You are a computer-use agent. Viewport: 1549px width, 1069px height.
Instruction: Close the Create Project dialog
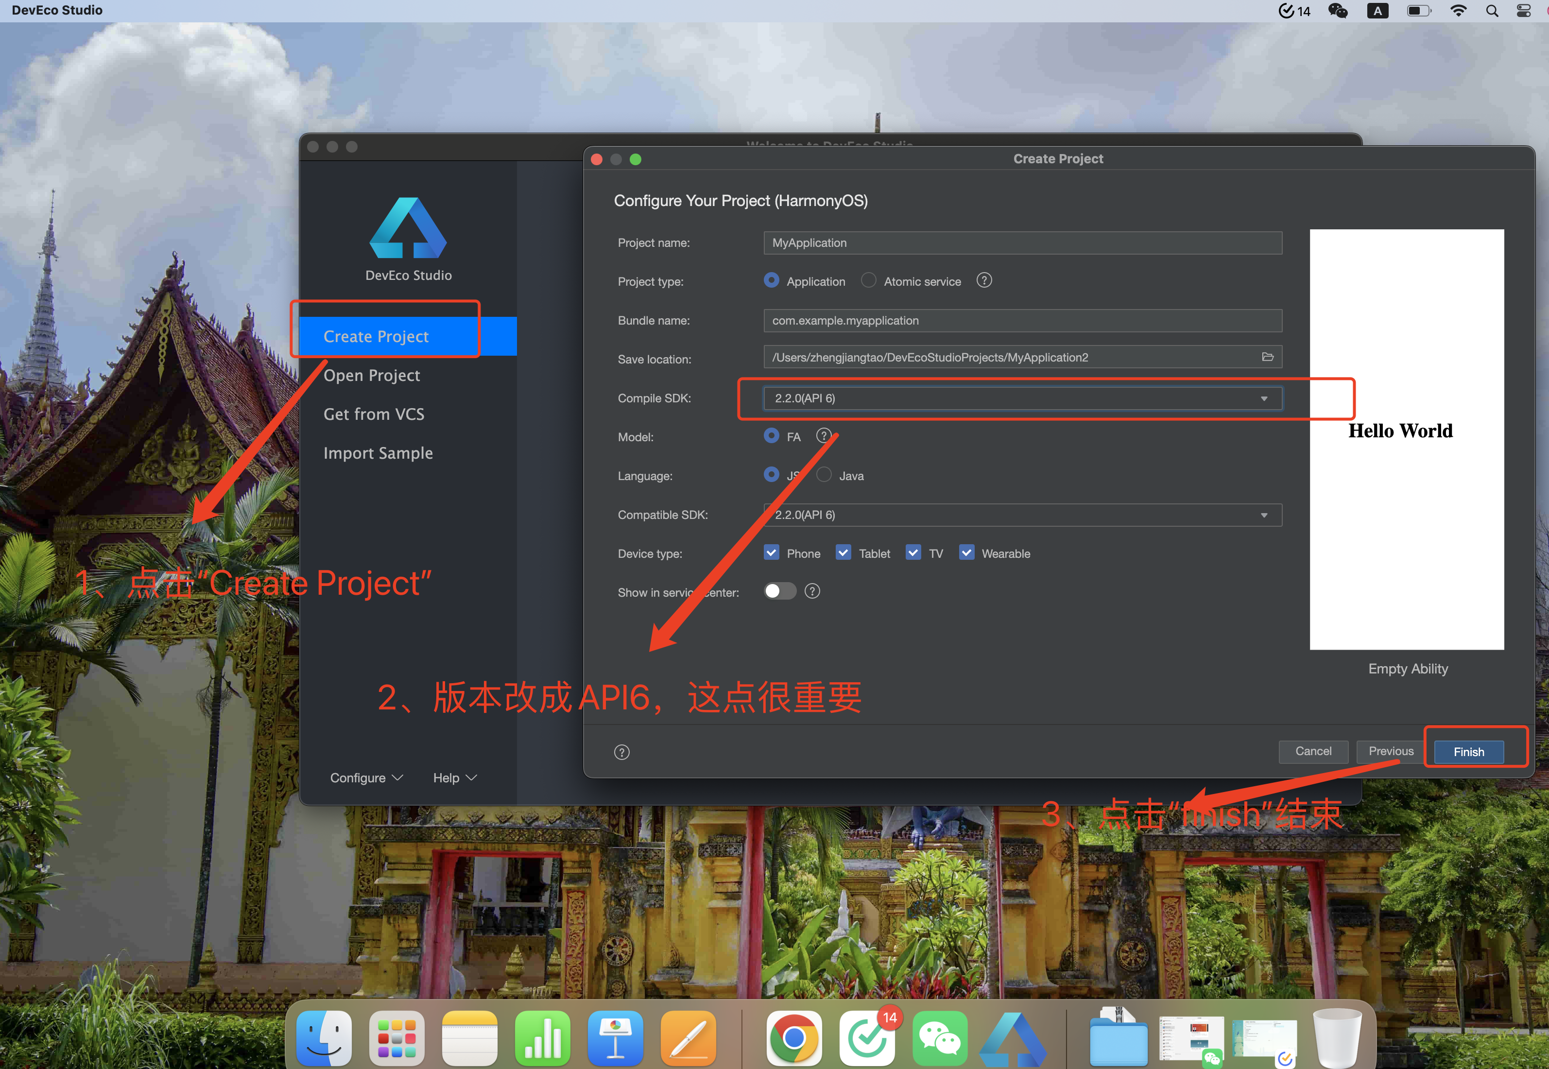click(x=597, y=159)
